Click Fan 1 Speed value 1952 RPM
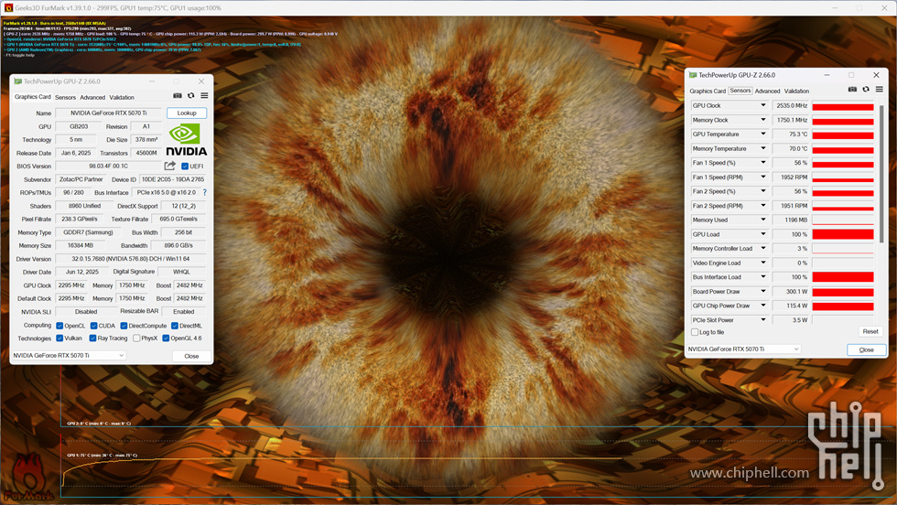 pos(791,177)
